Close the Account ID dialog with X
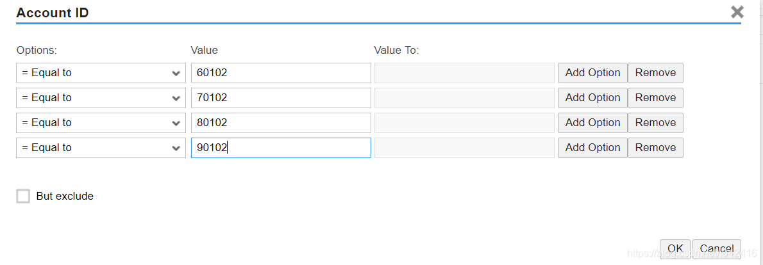763x265 pixels. coord(737,12)
